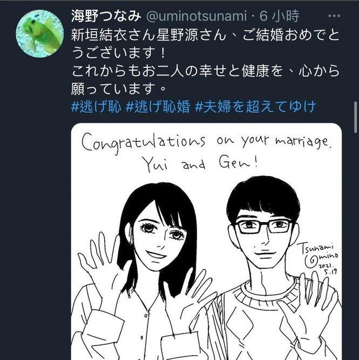
Task: Open the #逃げ恥婚 hashtag
Action: coord(158,107)
